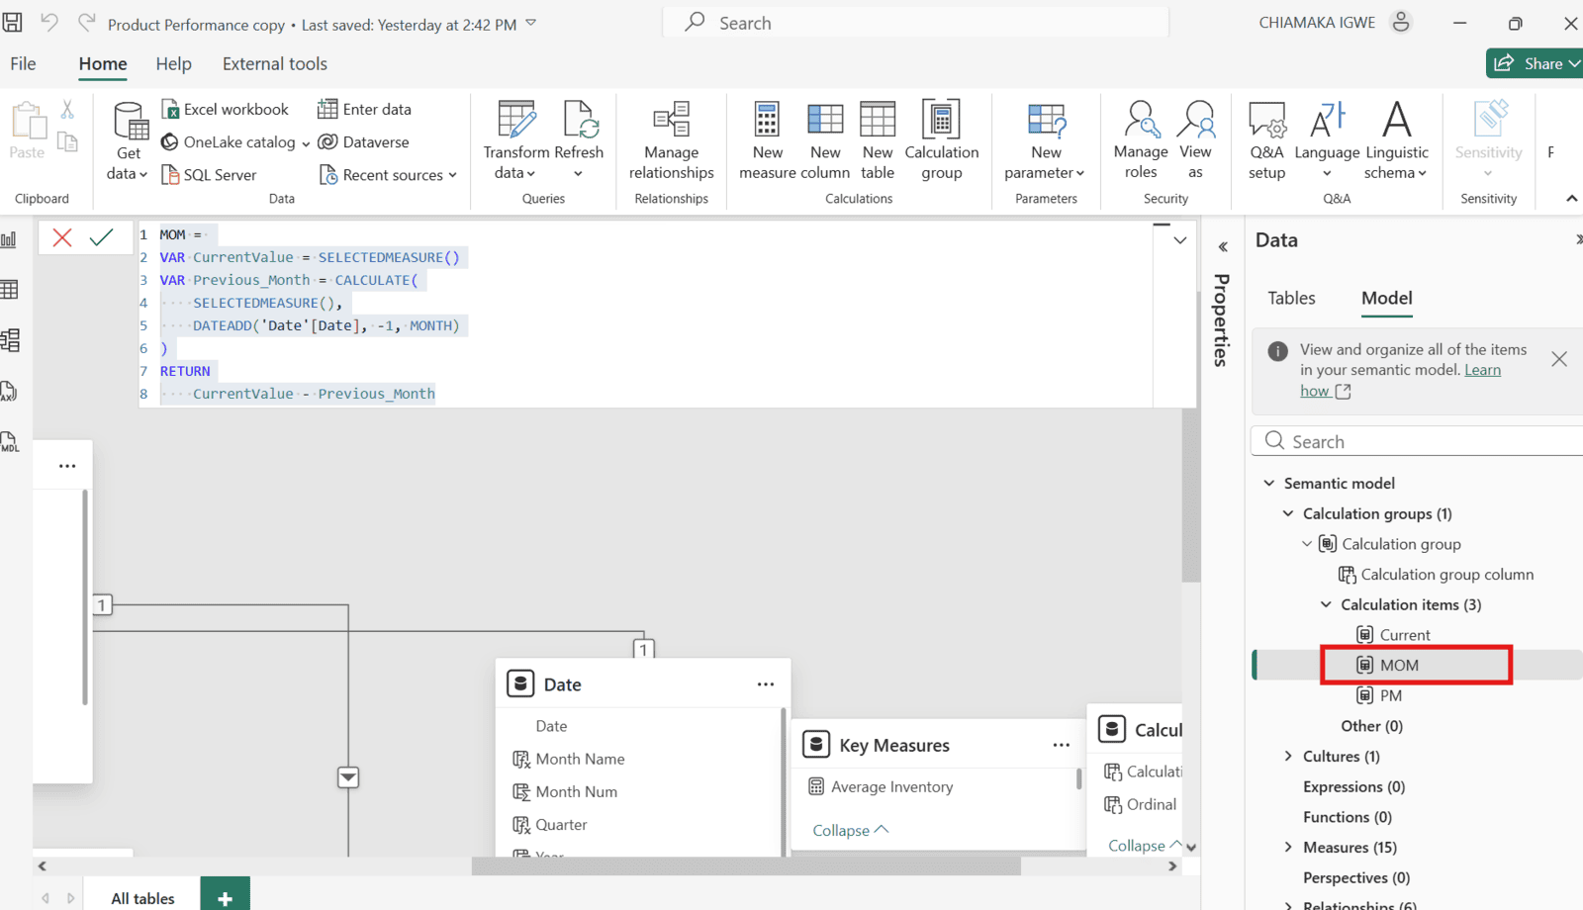
Task: Expand the Measures (15) node
Action: coord(1288,847)
